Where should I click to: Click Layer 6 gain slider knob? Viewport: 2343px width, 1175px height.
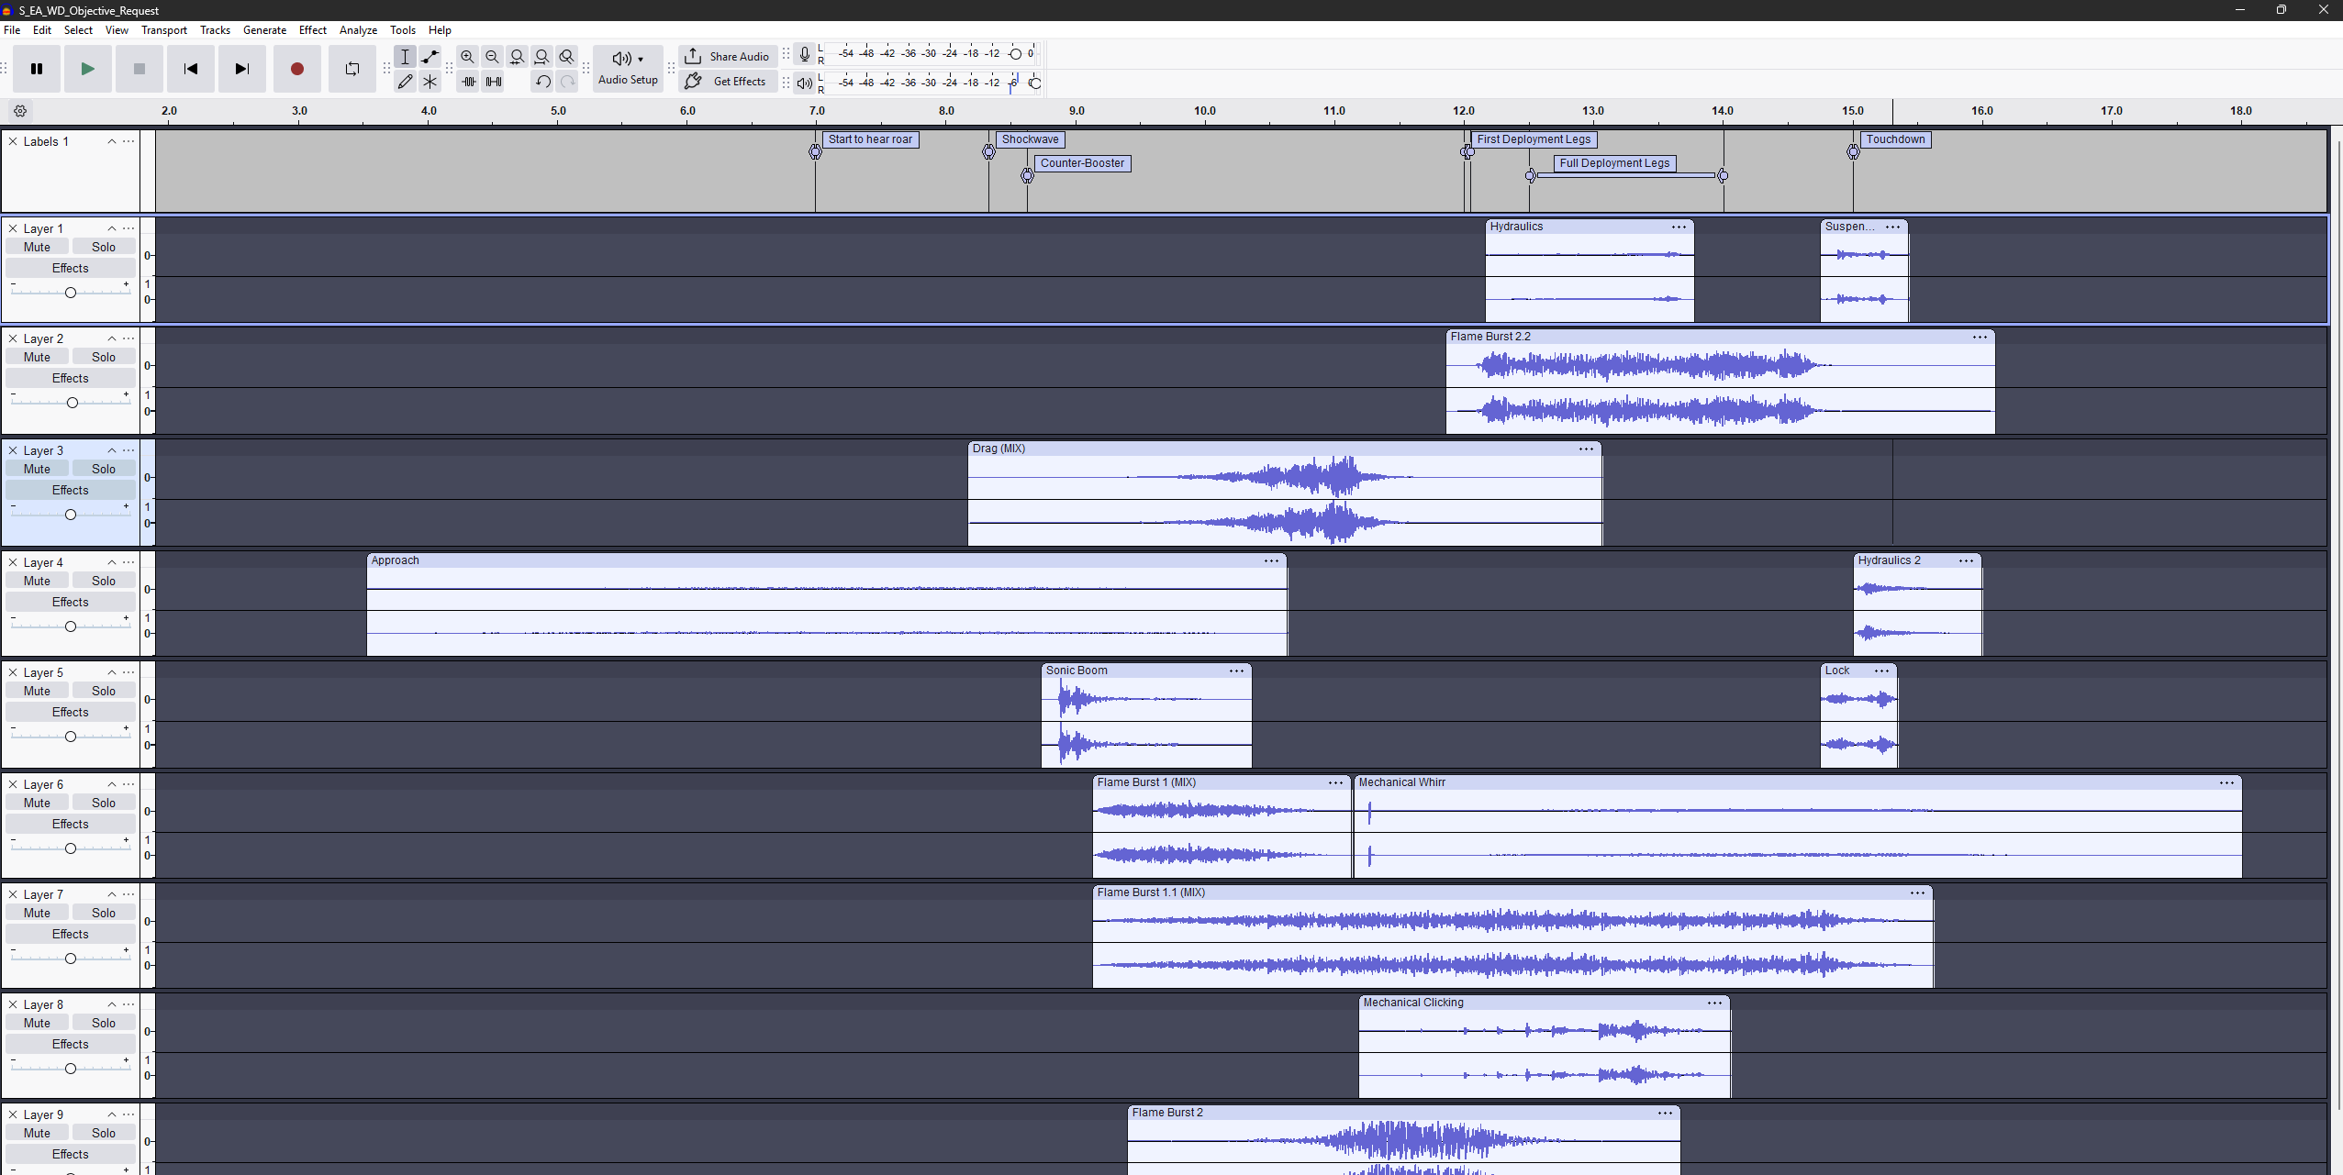pyautogui.click(x=70, y=848)
